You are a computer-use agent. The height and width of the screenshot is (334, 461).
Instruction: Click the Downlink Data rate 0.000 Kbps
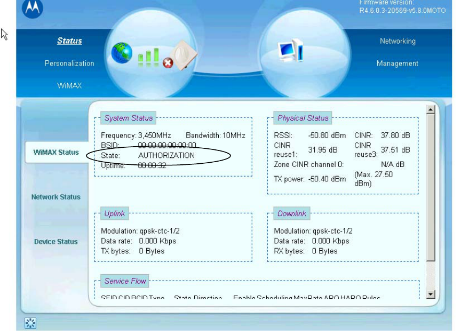330,241
